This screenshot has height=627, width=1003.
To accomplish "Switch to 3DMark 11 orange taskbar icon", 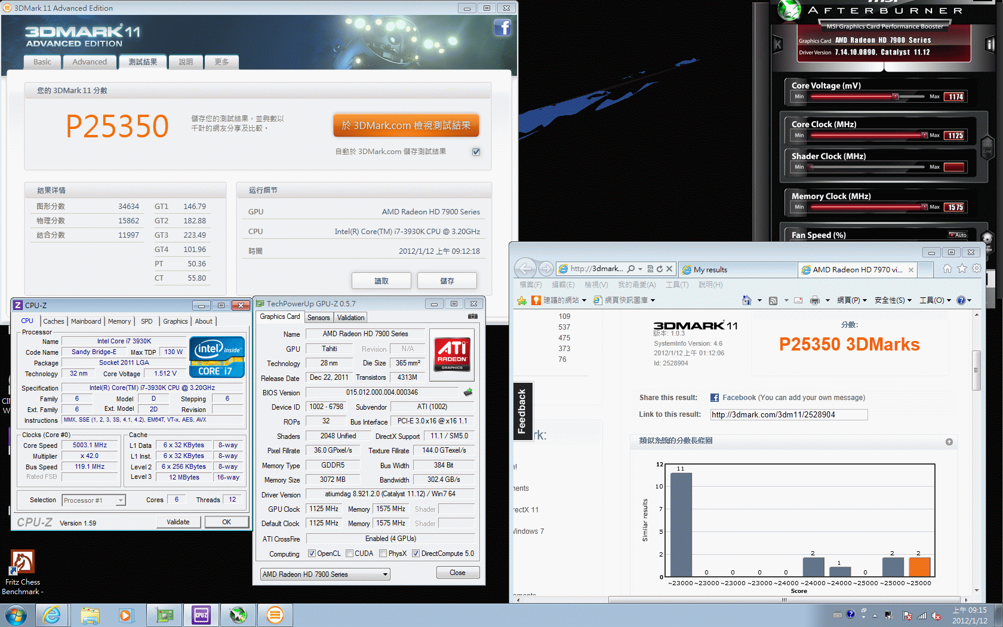I will pos(275,615).
